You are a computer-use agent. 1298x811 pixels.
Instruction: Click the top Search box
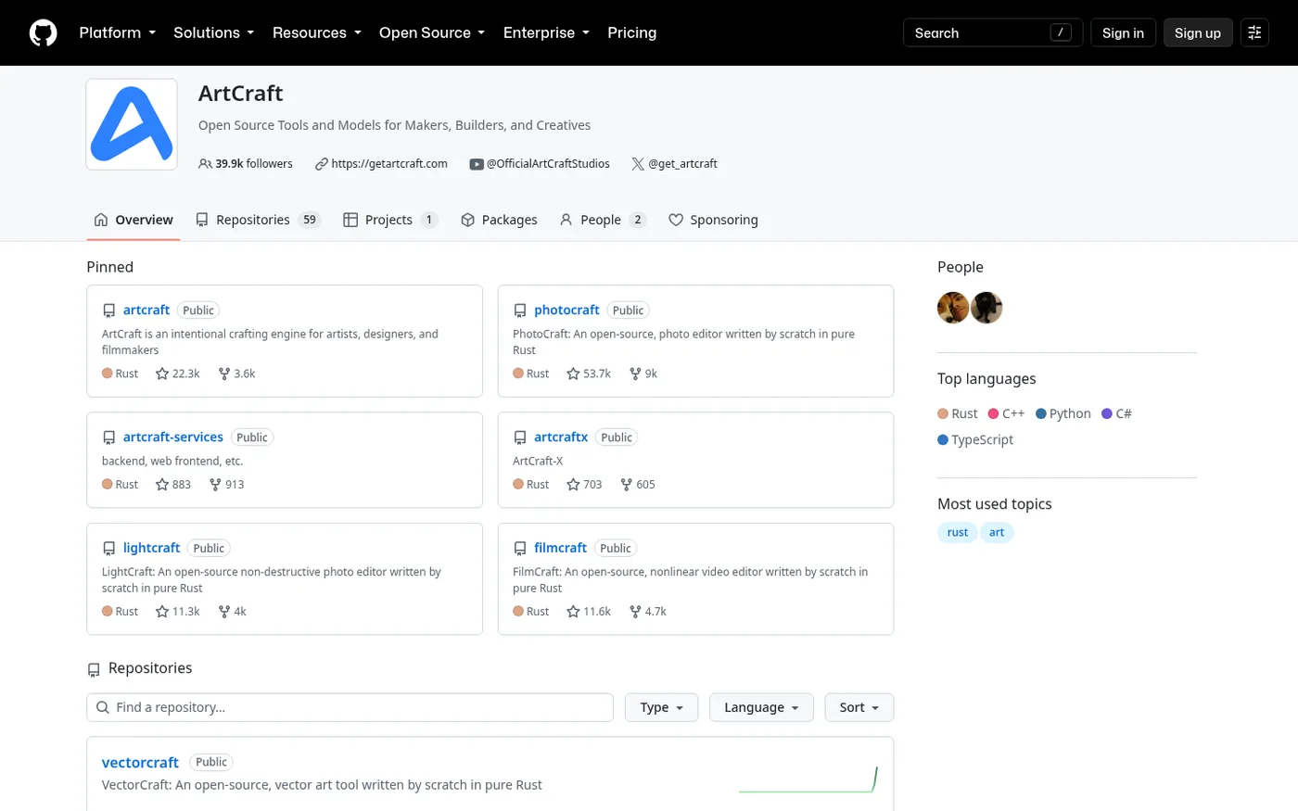pos(993,32)
